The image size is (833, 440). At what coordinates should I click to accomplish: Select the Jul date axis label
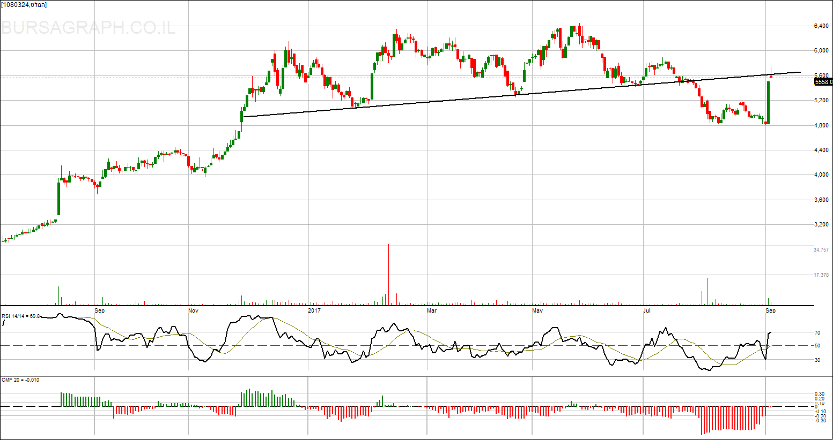coord(647,310)
